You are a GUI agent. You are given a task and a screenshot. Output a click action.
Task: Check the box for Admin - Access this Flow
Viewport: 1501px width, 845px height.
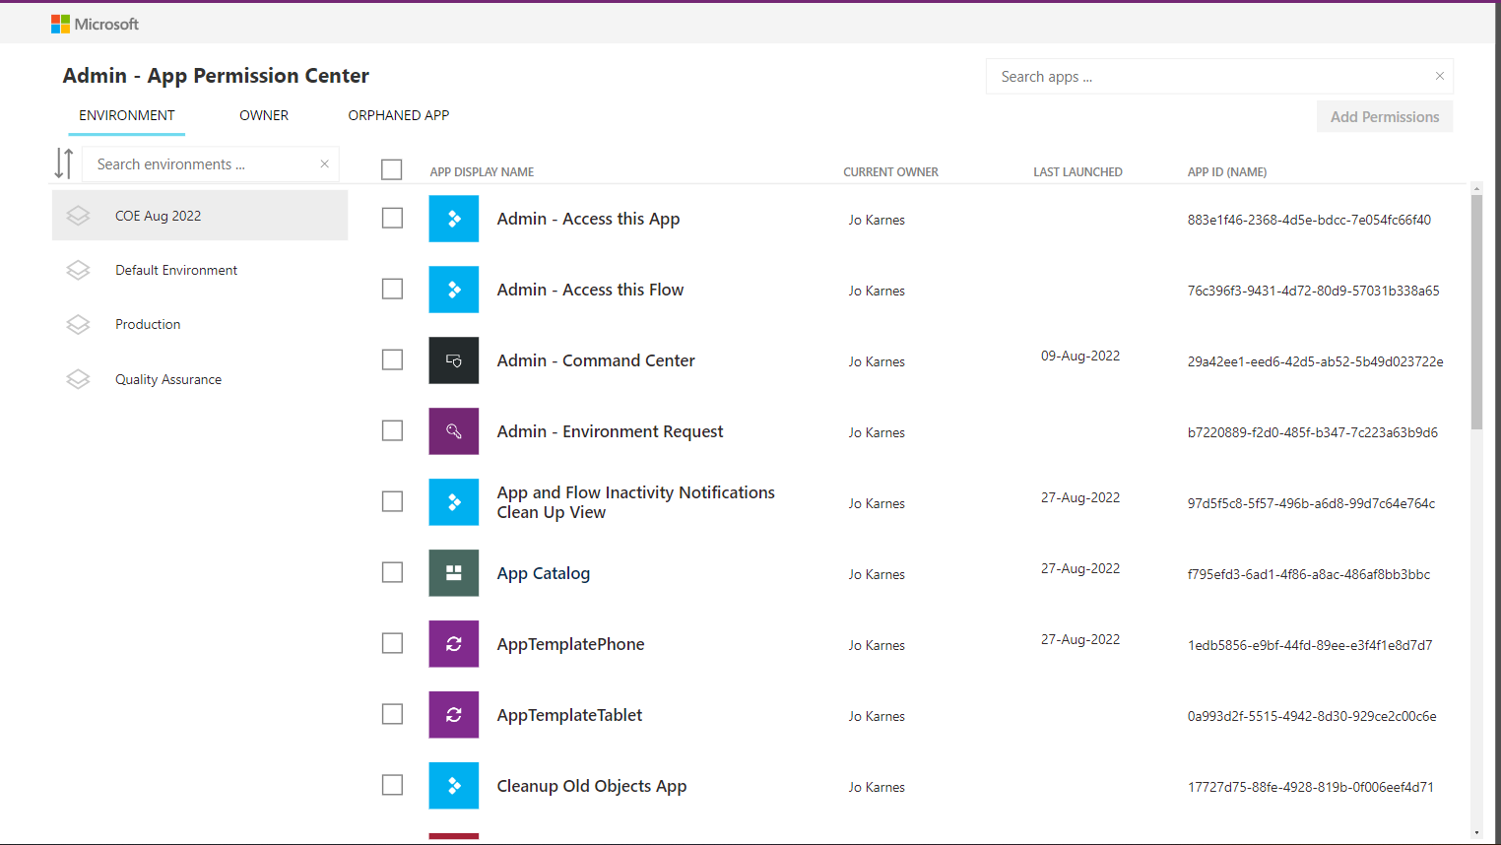coord(392,289)
